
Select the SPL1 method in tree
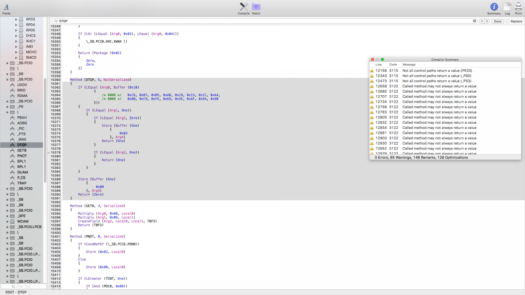pyautogui.click(x=21, y=161)
